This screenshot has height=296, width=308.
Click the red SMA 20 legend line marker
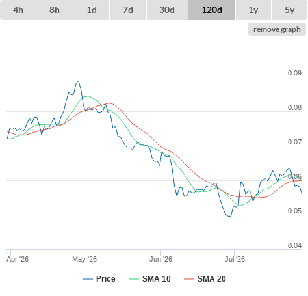[x=189, y=279]
